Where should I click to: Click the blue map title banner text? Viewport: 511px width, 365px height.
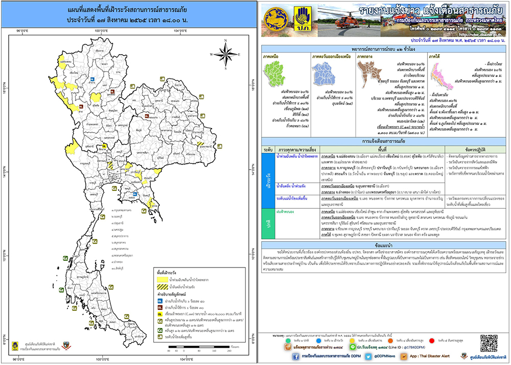127,15
